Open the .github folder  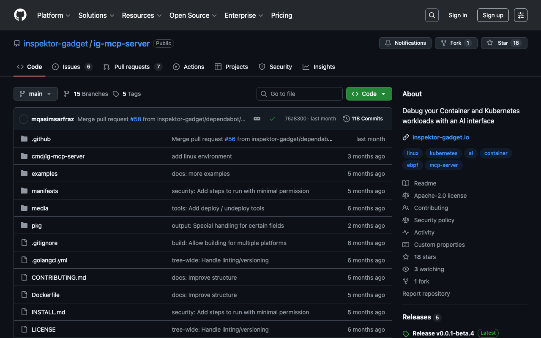point(41,139)
